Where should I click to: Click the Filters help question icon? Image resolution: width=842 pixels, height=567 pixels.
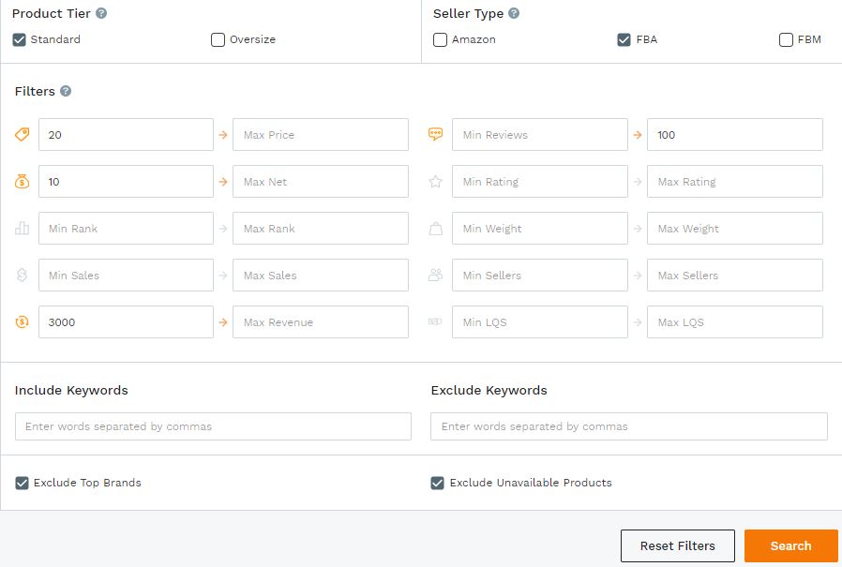66,91
